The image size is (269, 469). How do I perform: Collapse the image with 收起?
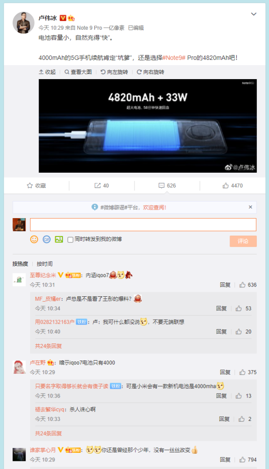48,72
